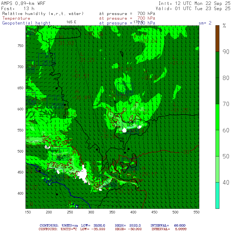Click the 'Relative humidity (w.r.t. water)' label

pyautogui.click(x=43, y=14)
